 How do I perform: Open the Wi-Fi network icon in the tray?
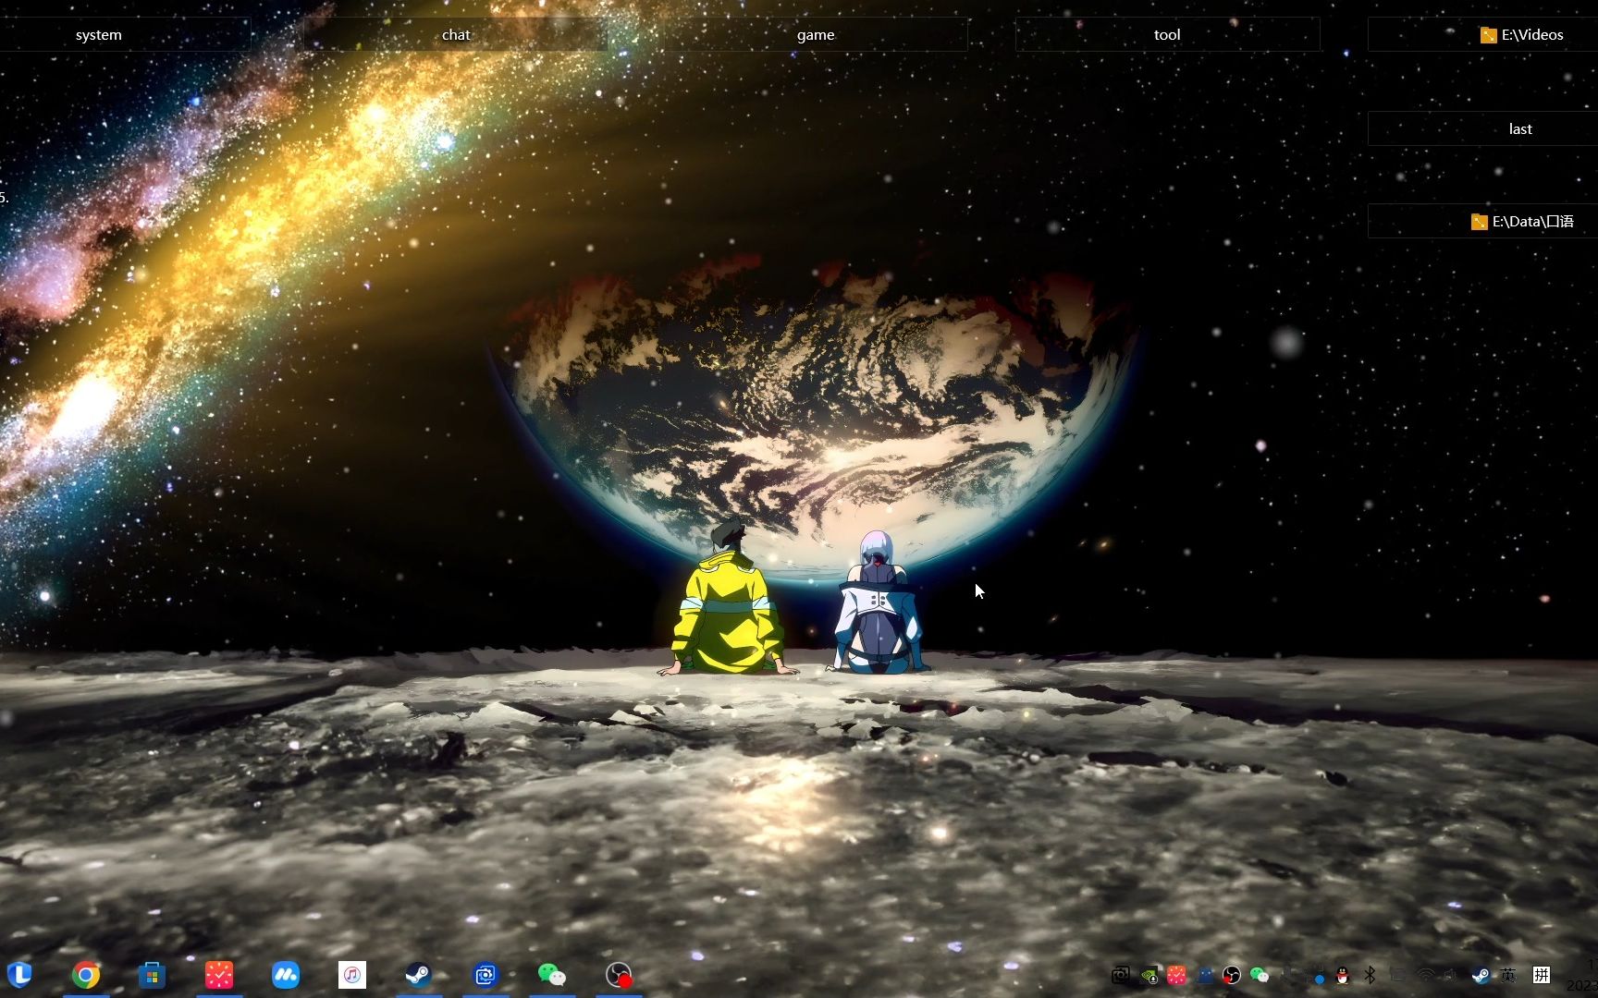point(1425,974)
